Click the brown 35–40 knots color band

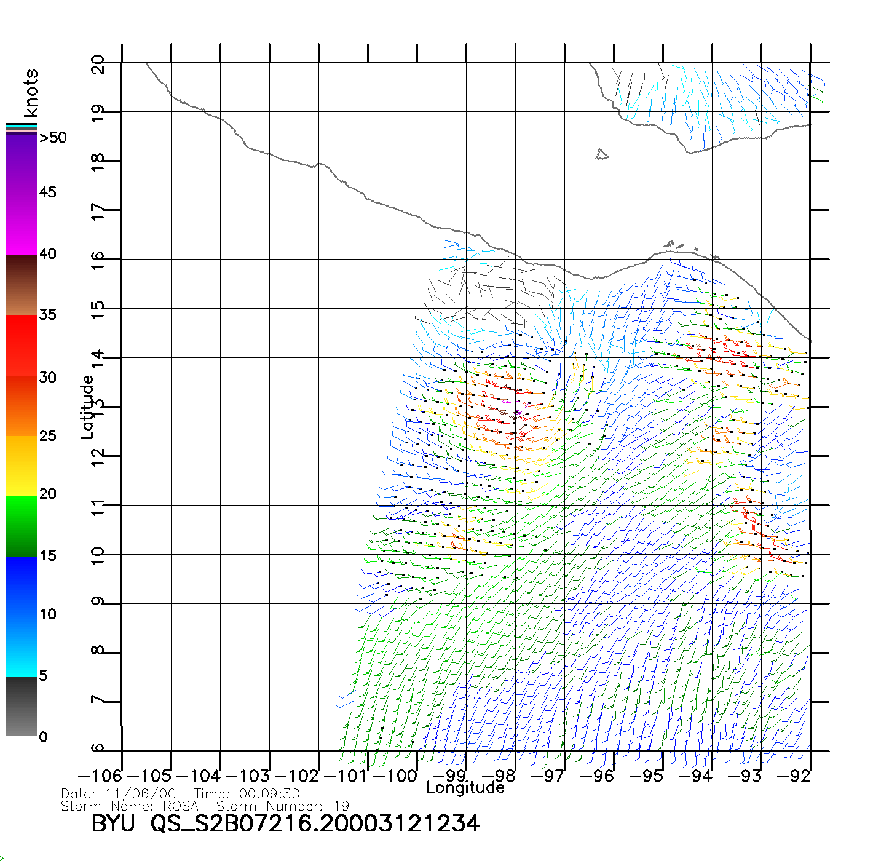coord(22,285)
